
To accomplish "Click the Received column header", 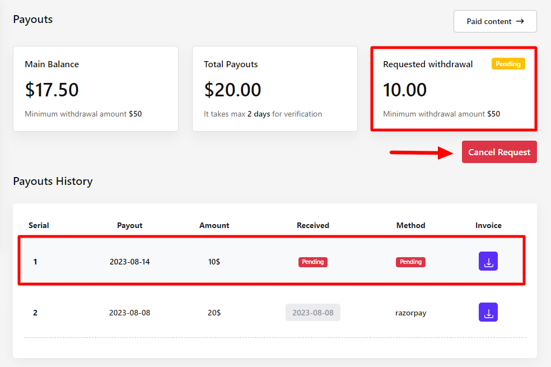I will (x=312, y=225).
